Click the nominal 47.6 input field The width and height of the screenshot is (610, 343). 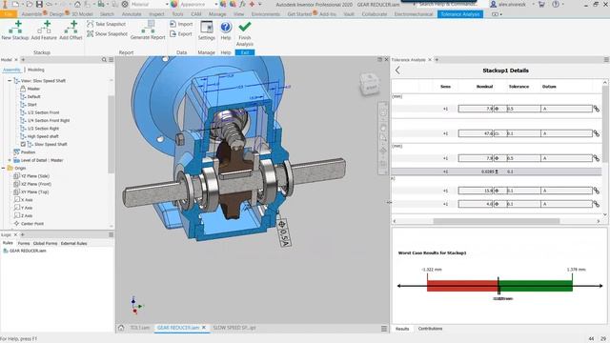(476, 133)
